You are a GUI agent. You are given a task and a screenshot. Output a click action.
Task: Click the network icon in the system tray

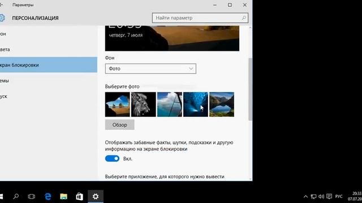[313, 196]
